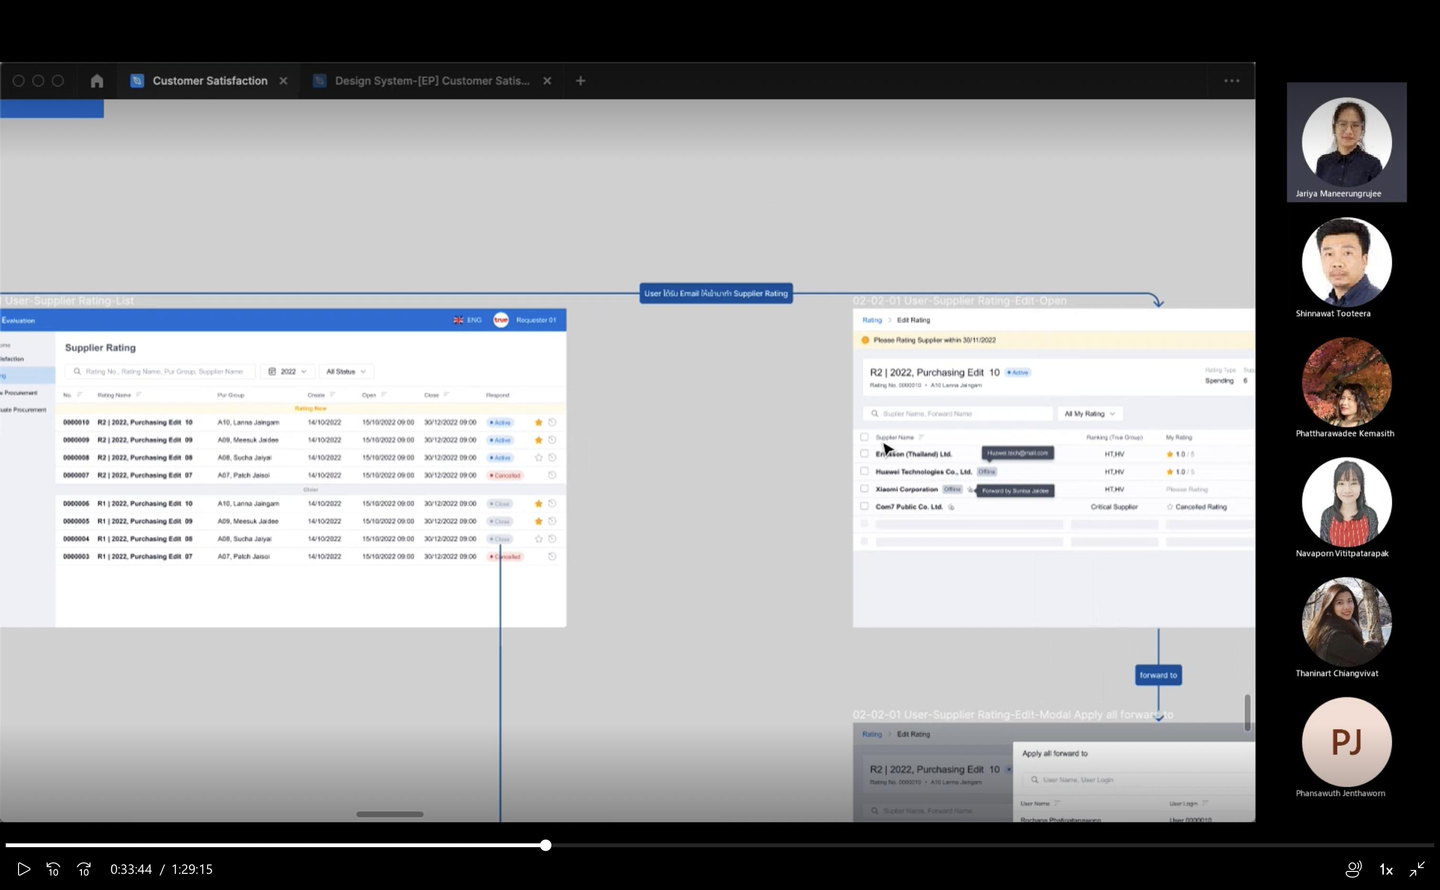This screenshot has width=1440, height=890.
Task: Check the Xiaomi Corporation checkbox
Action: coord(865,489)
